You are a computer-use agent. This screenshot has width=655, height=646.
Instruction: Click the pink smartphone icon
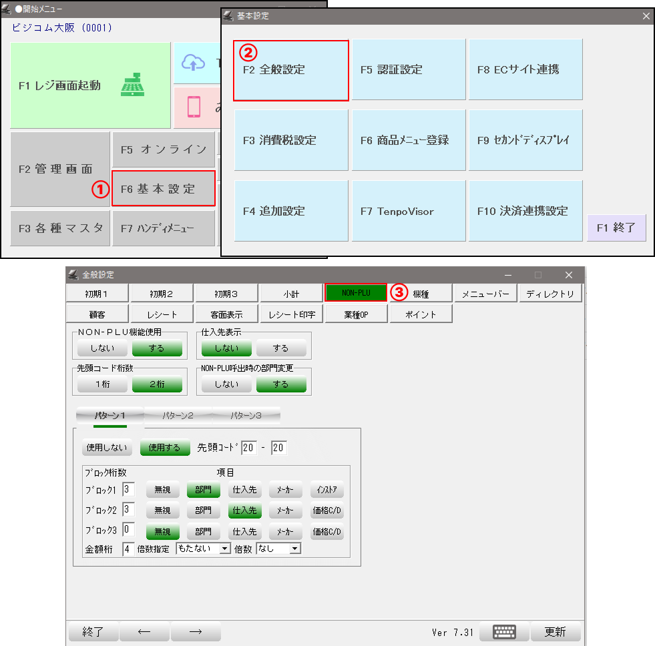pos(194,107)
